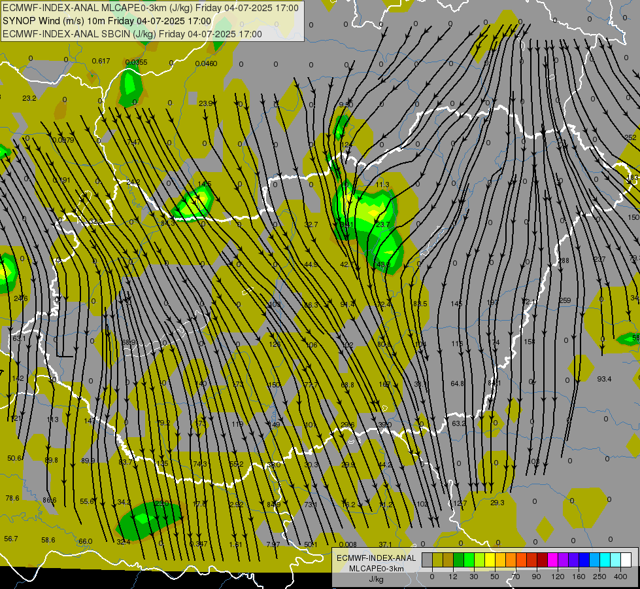Click the map value 93.4
Screen dimensions: 640x589
click(604, 379)
